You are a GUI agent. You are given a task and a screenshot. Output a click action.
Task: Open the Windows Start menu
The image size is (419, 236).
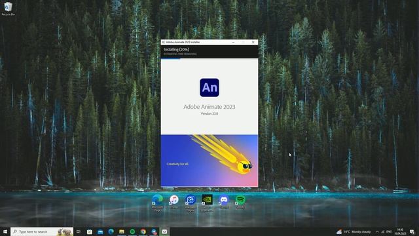click(x=5, y=231)
